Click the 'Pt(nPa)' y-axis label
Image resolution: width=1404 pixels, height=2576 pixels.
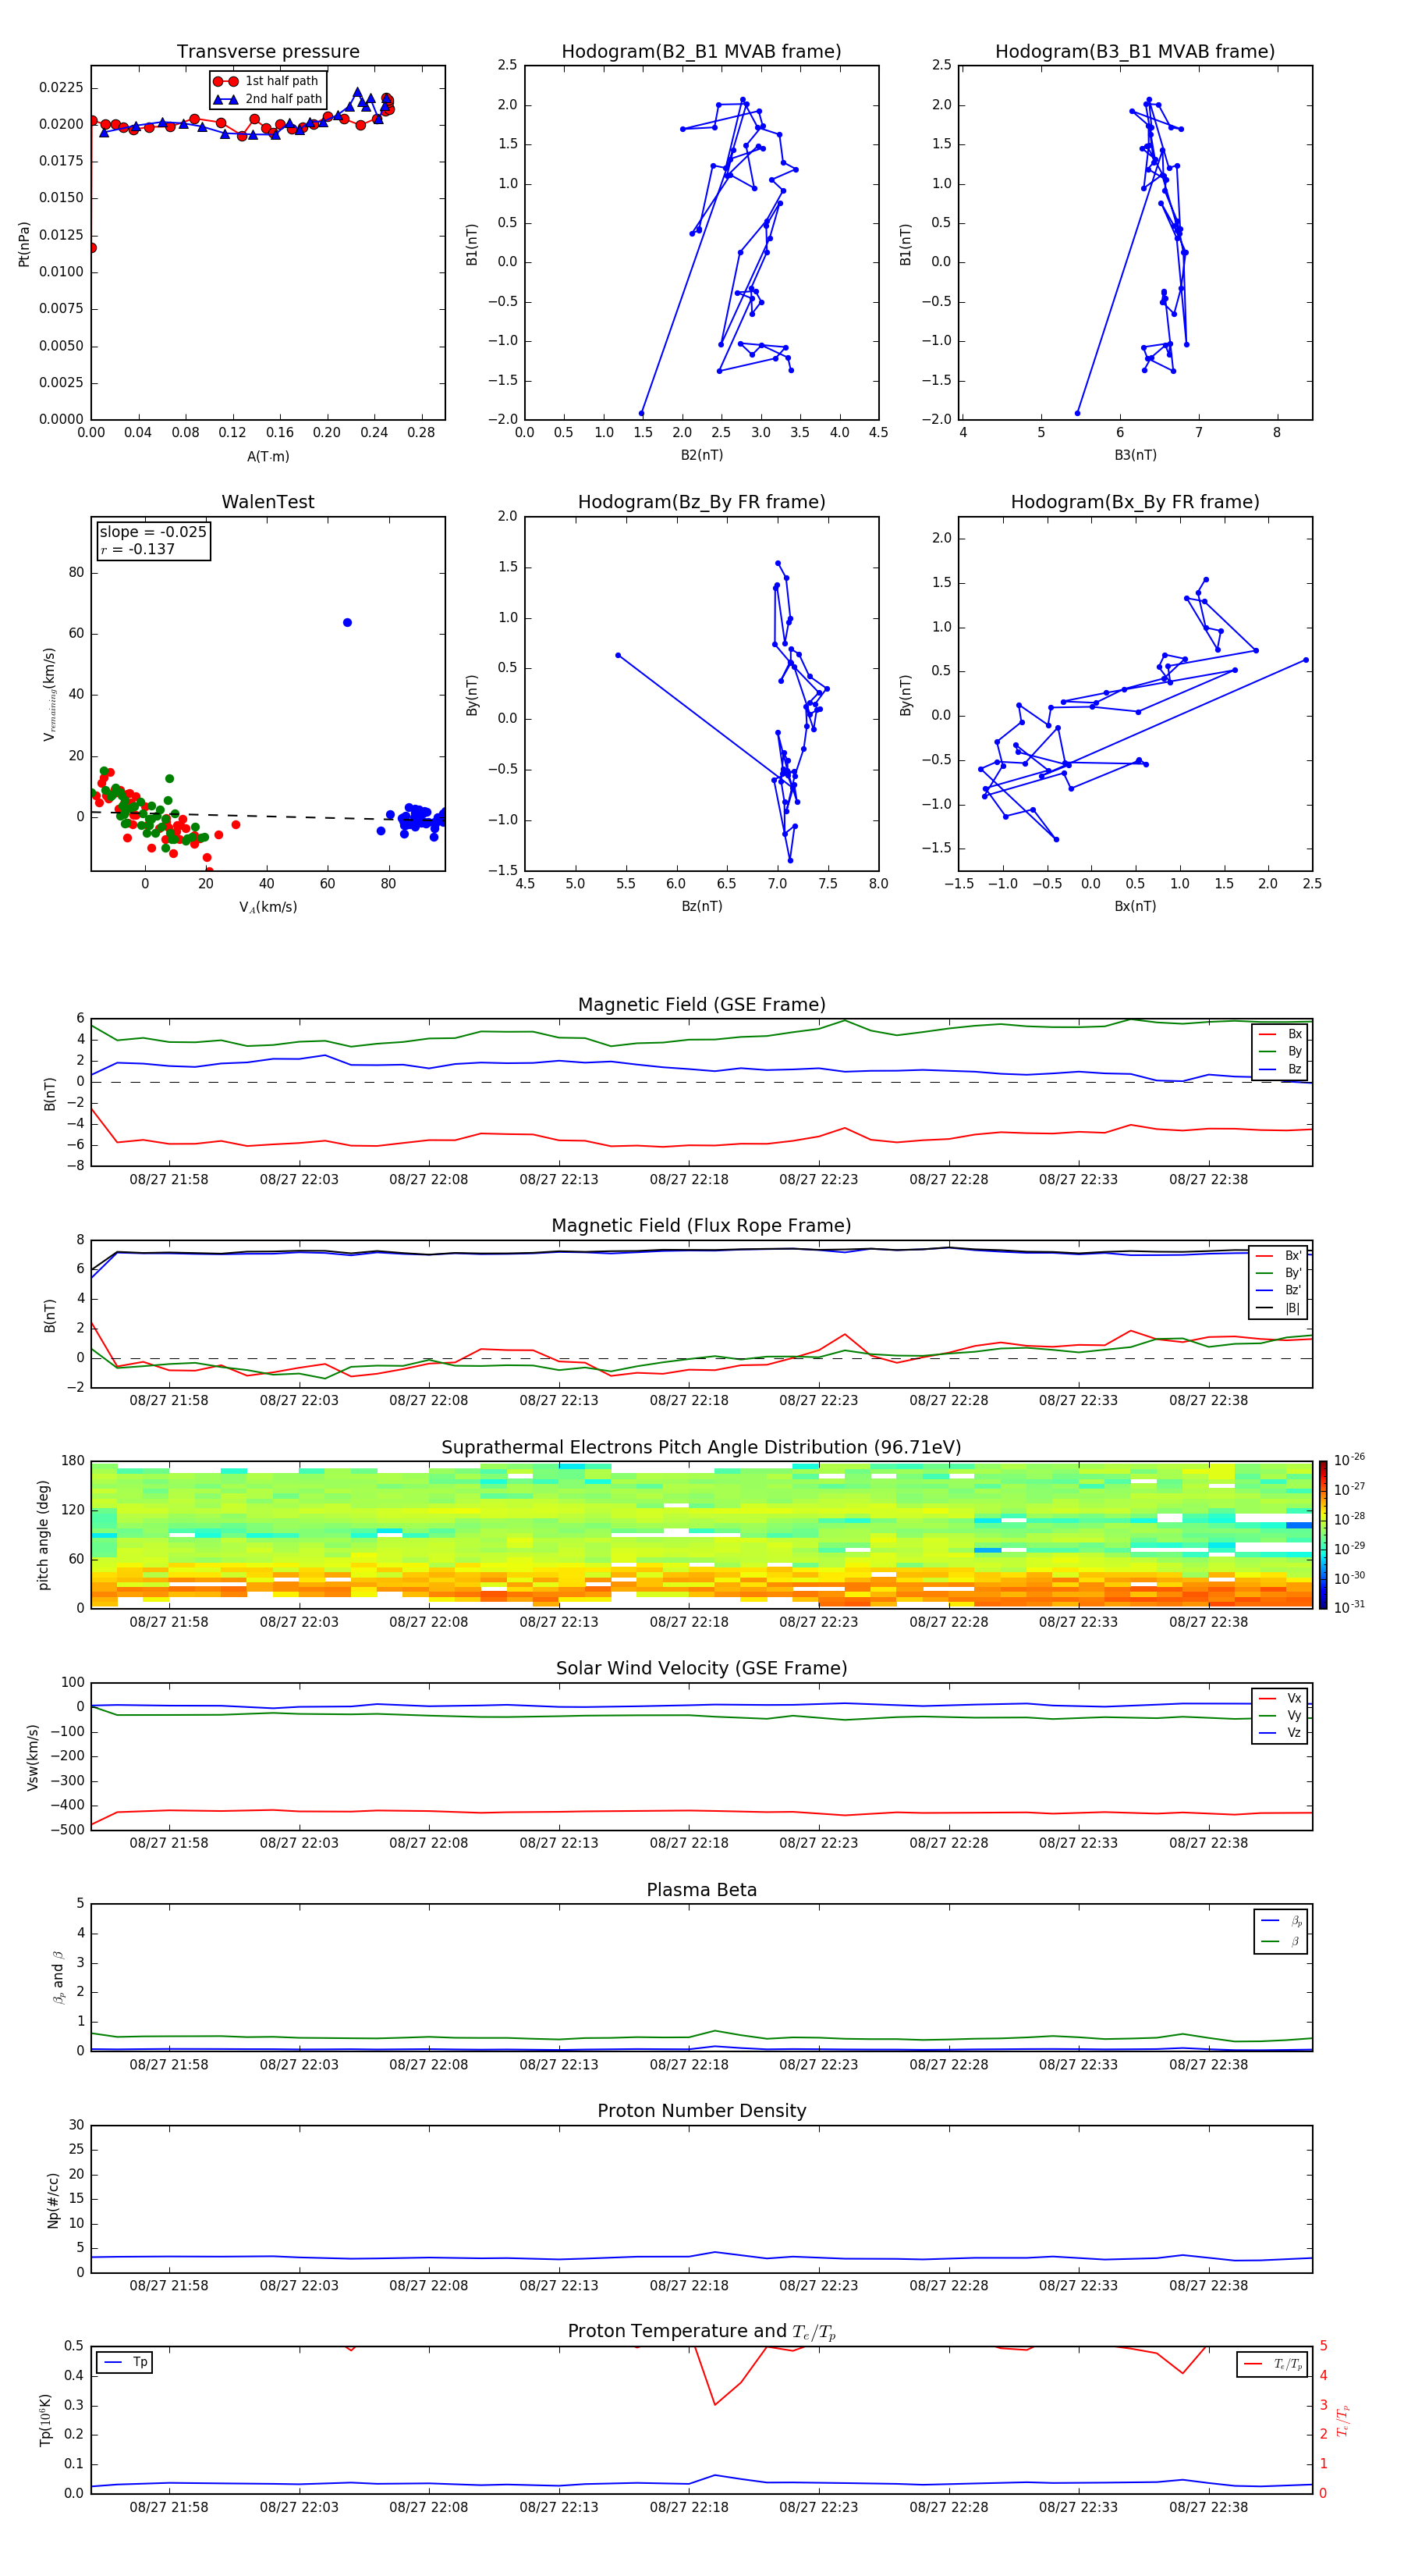point(24,243)
